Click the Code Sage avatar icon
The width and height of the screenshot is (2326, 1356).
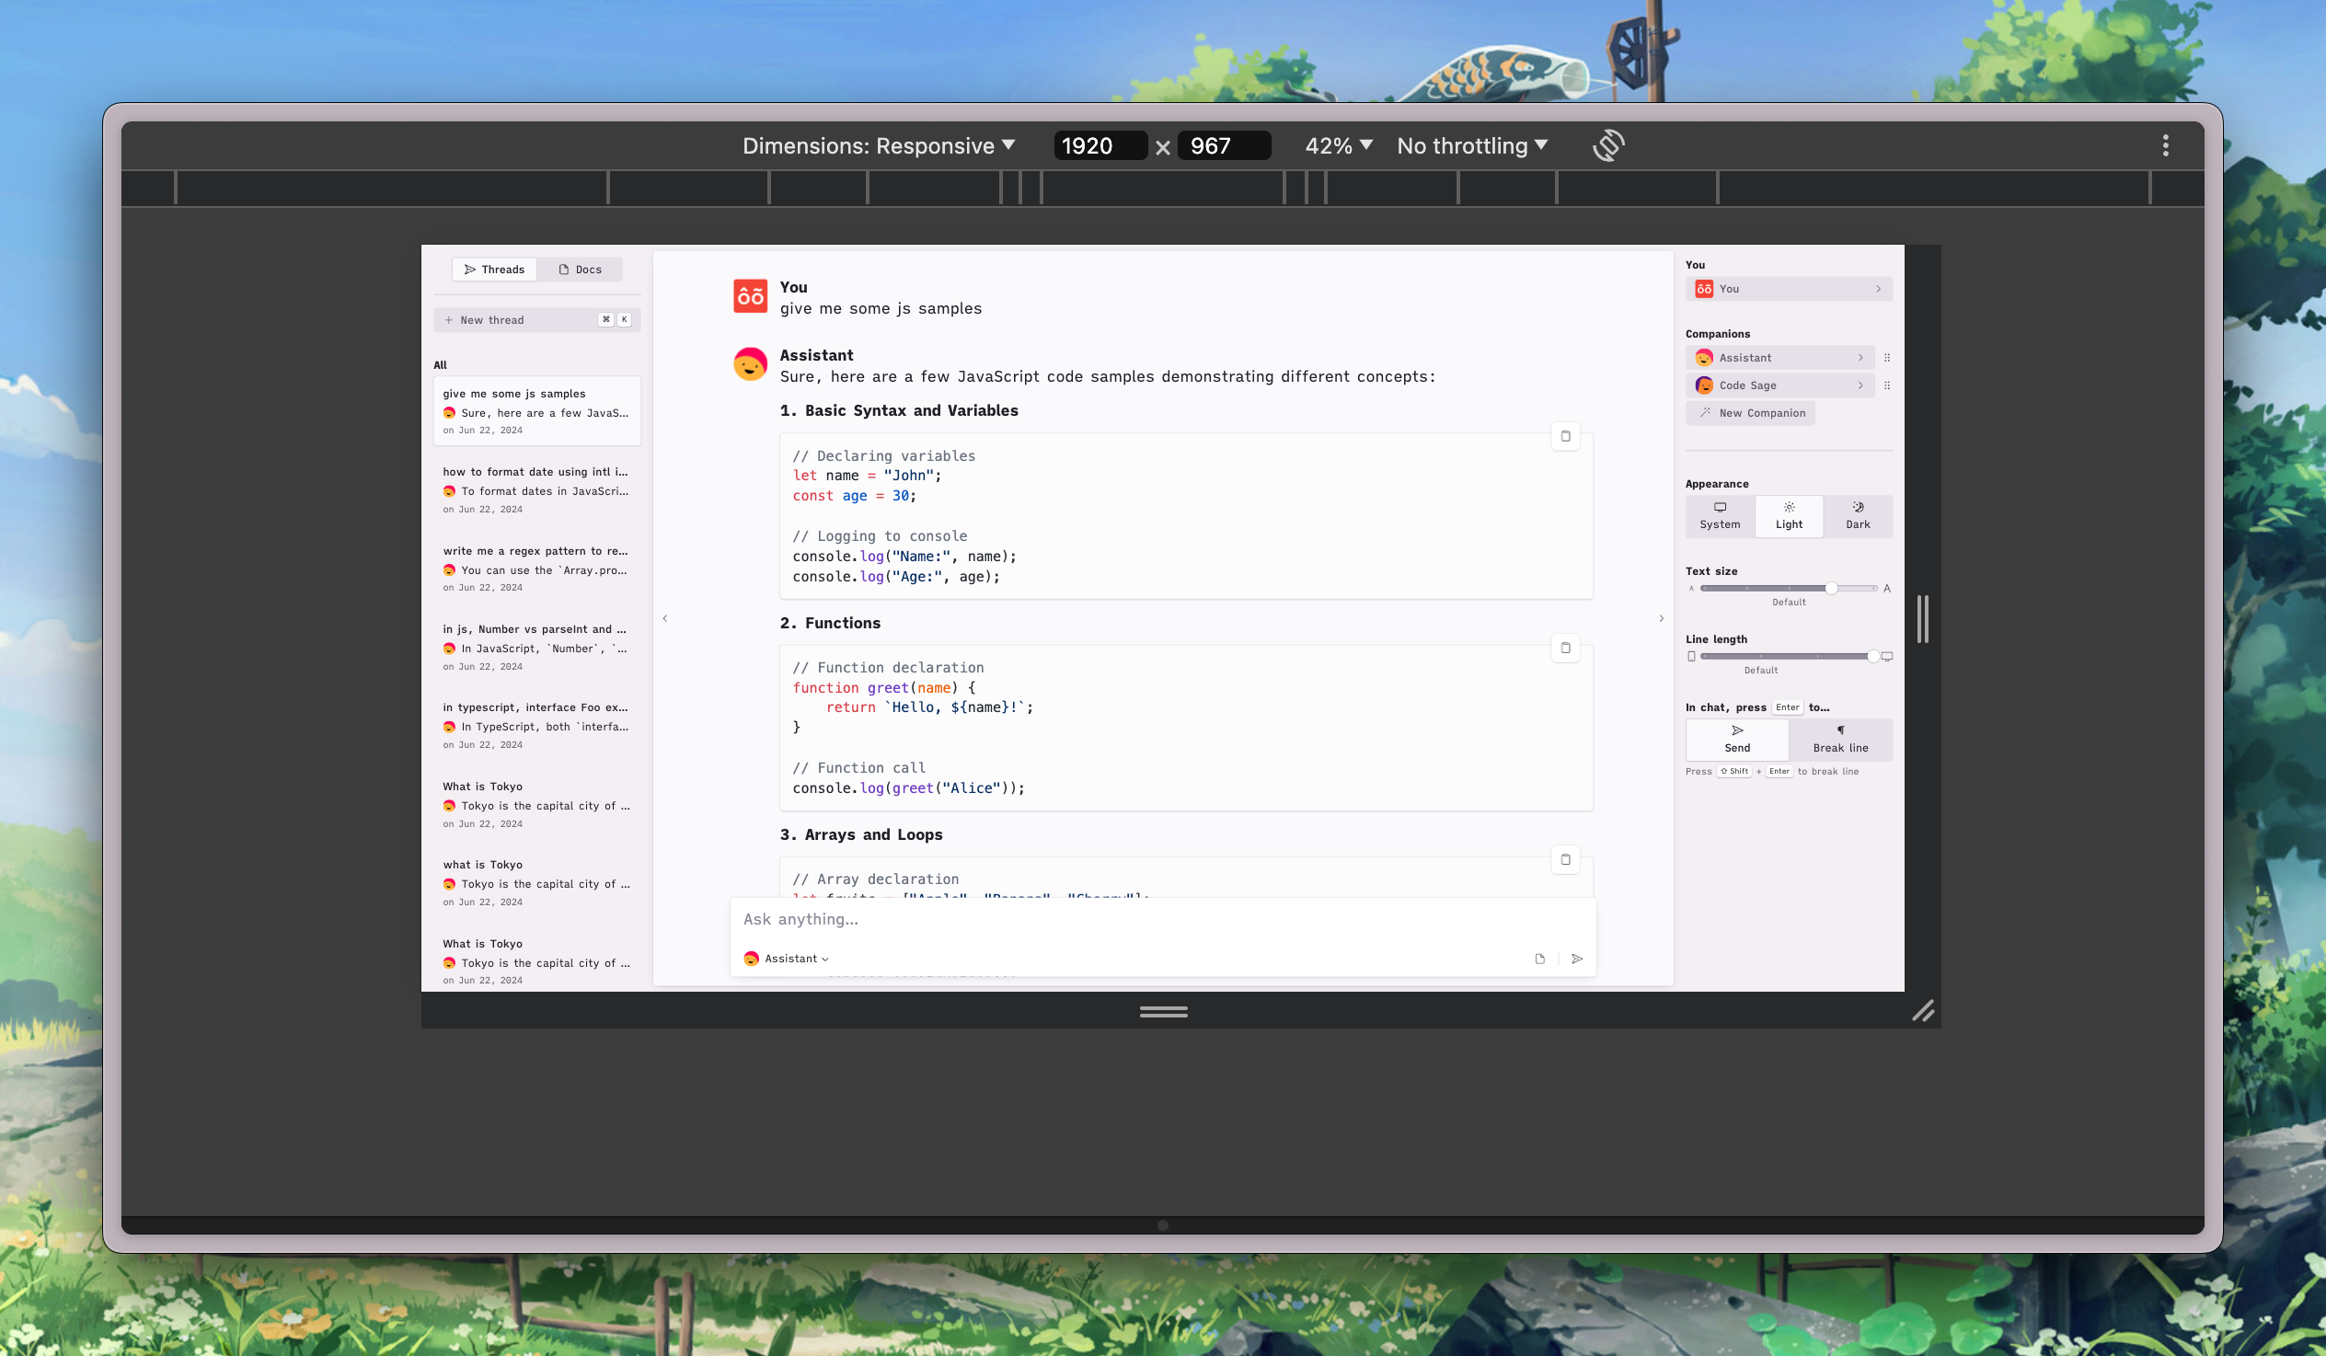tap(1704, 385)
